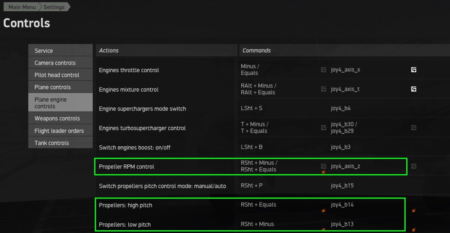450x233 pixels.
Task: Click orange marker beside RSht + Equals key
Action: [324, 210]
